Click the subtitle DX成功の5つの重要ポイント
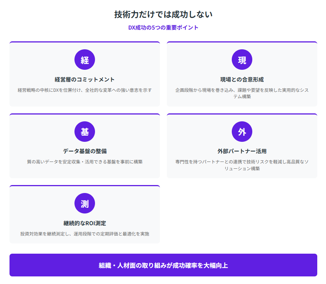The height and width of the screenshot is (284, 326). [x=163, y=28]
